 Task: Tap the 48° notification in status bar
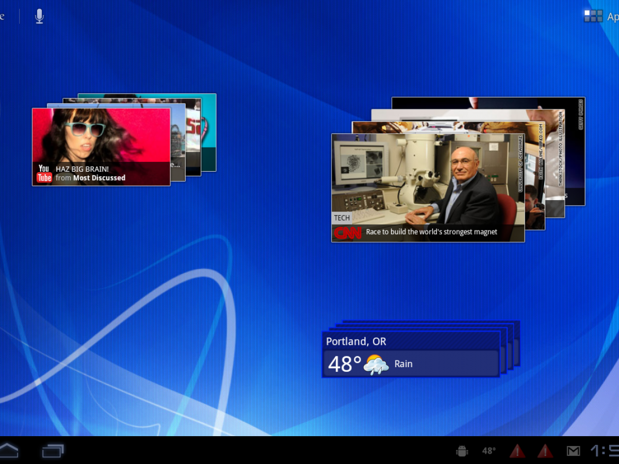pos(488,451)
